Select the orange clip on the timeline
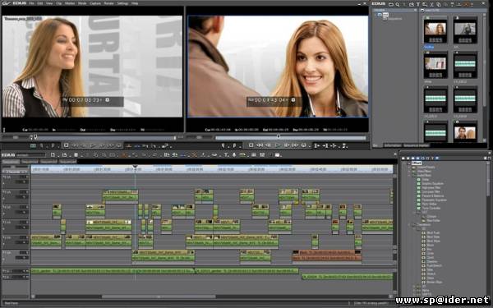The image size is (493, 308). (x=327, y=255)
